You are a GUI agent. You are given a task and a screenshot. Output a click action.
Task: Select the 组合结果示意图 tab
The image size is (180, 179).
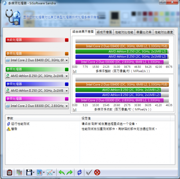click(x=83, y=32)
